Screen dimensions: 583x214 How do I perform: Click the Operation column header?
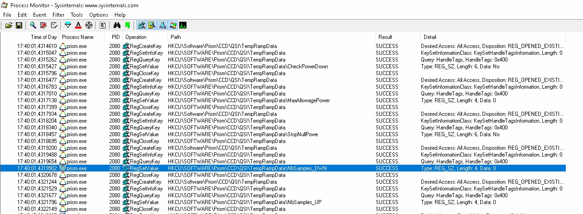(x=136, y=37)
